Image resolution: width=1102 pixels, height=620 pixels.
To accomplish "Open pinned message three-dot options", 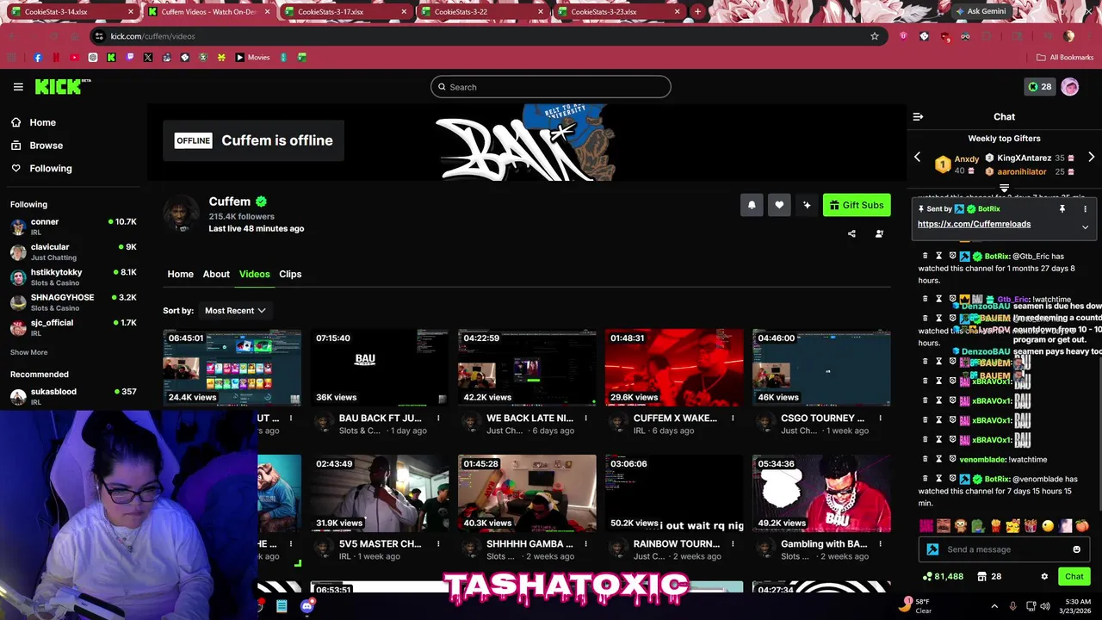I will pyautogui.click(x=1085, y=209).
